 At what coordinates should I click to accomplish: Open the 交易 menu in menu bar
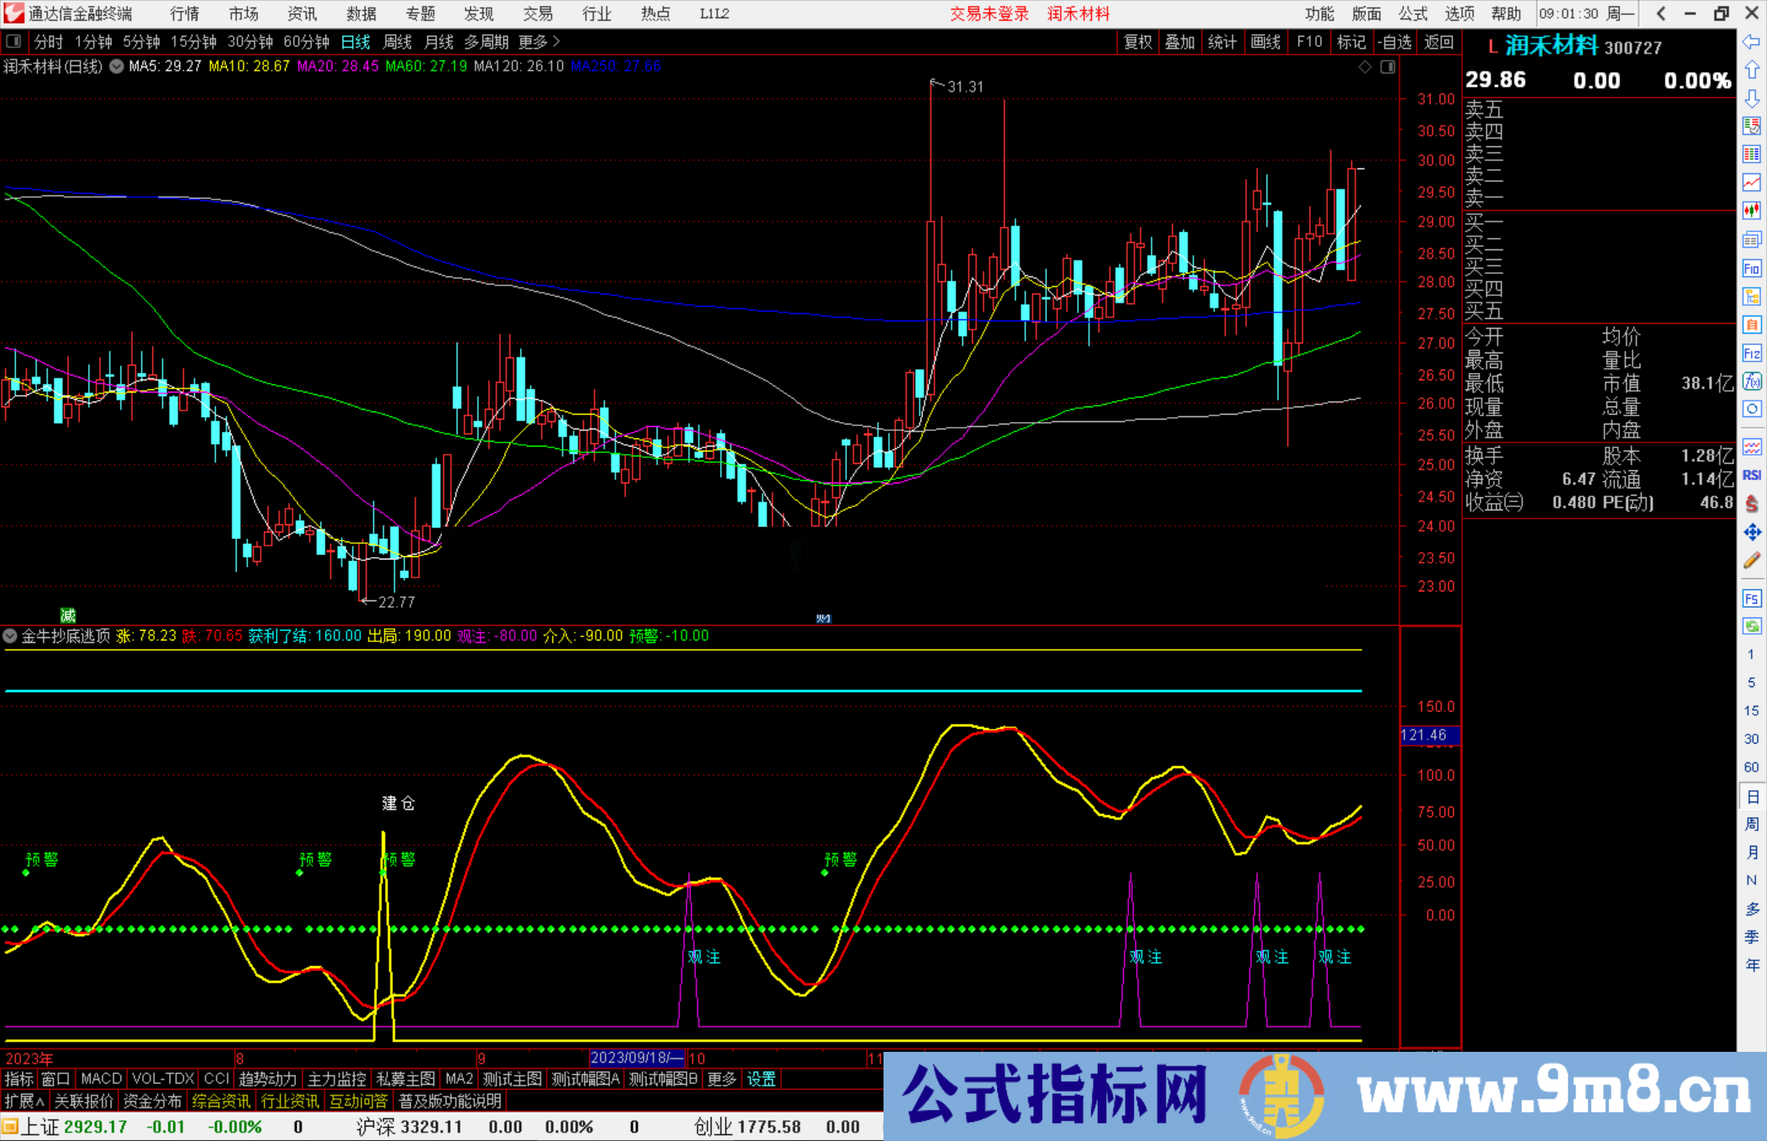[537, 13]
